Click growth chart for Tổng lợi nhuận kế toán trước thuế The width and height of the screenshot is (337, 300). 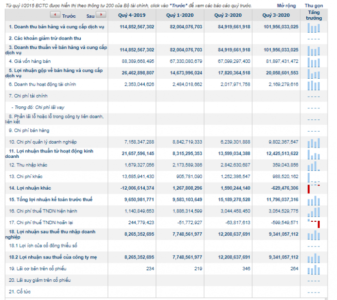[314, 200]
